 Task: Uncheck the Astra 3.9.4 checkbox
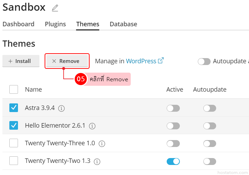click(x=14, y=108)
